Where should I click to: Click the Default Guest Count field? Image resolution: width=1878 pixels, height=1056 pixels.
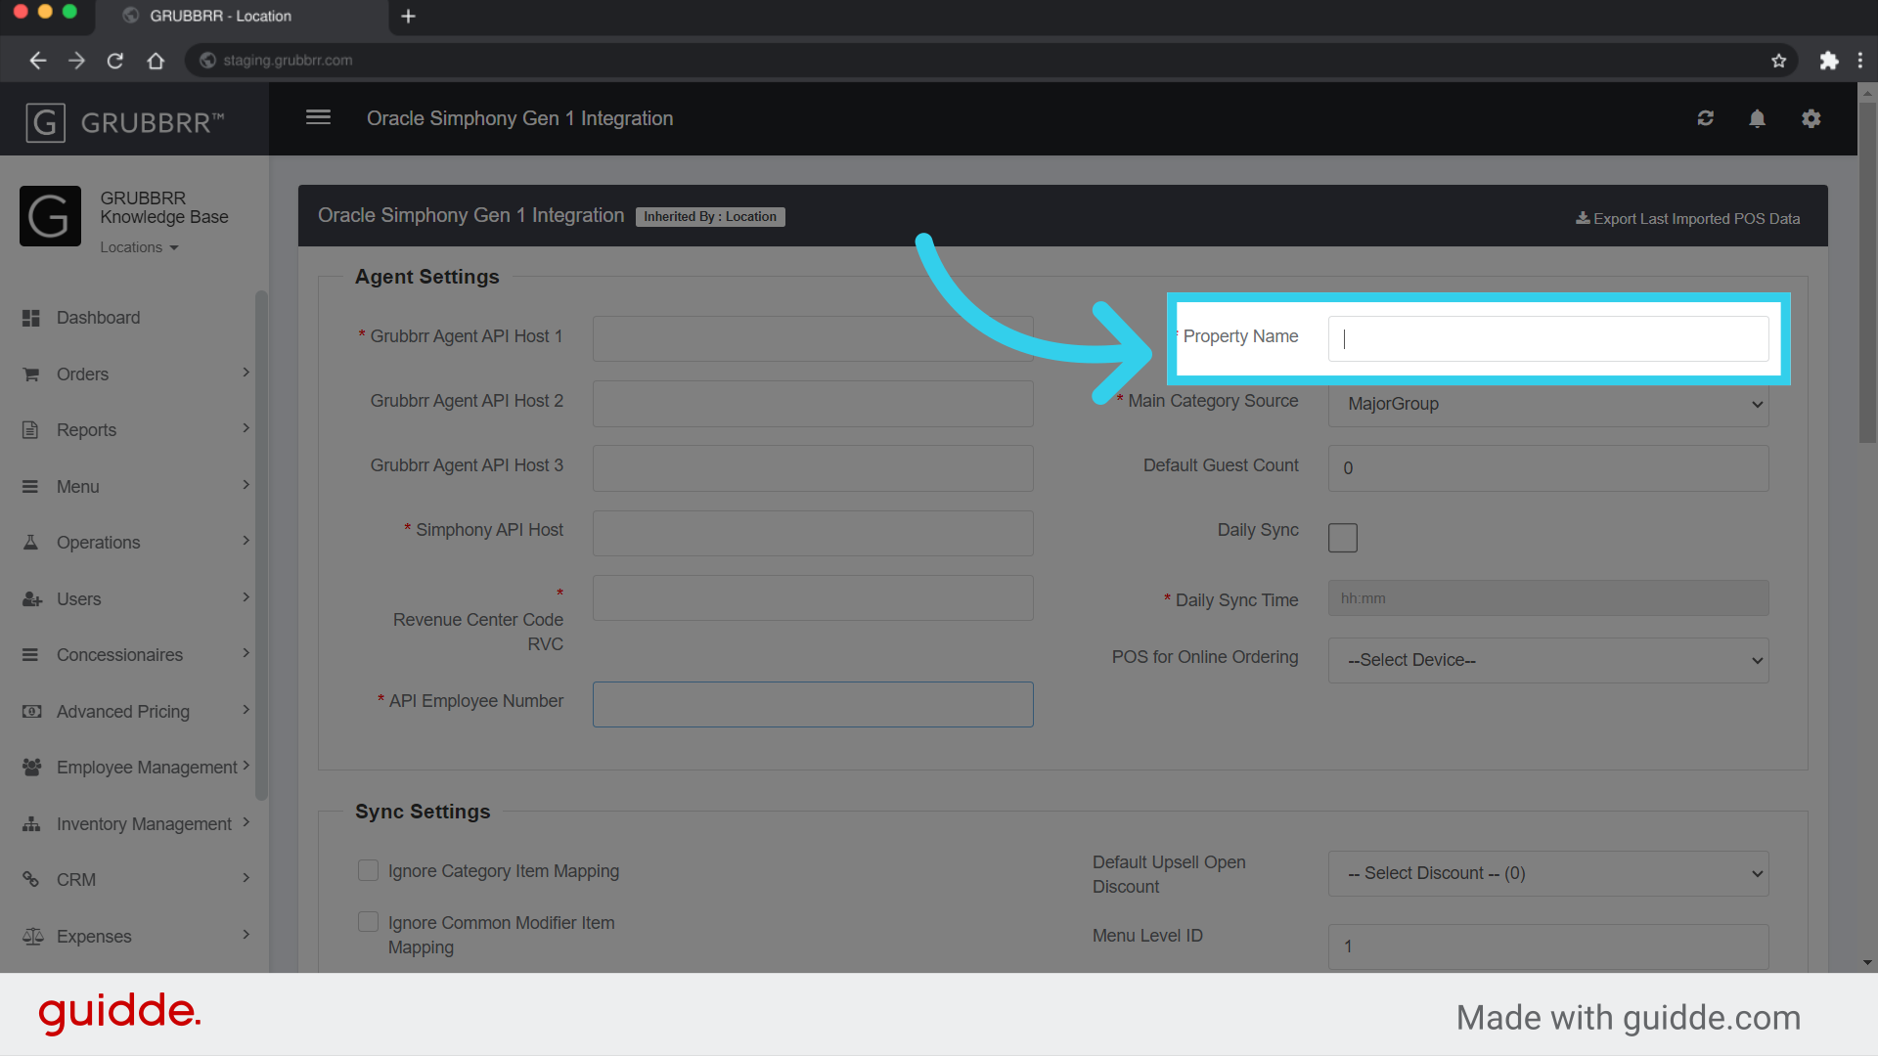coord(1548,468)
